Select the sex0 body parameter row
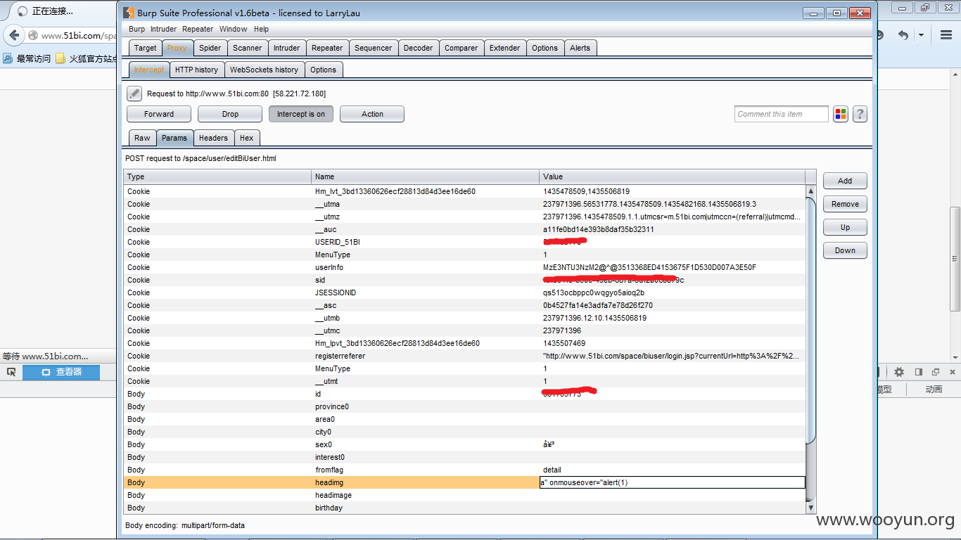Viewport: 961px width, 540px height. (x=464, y=444)
